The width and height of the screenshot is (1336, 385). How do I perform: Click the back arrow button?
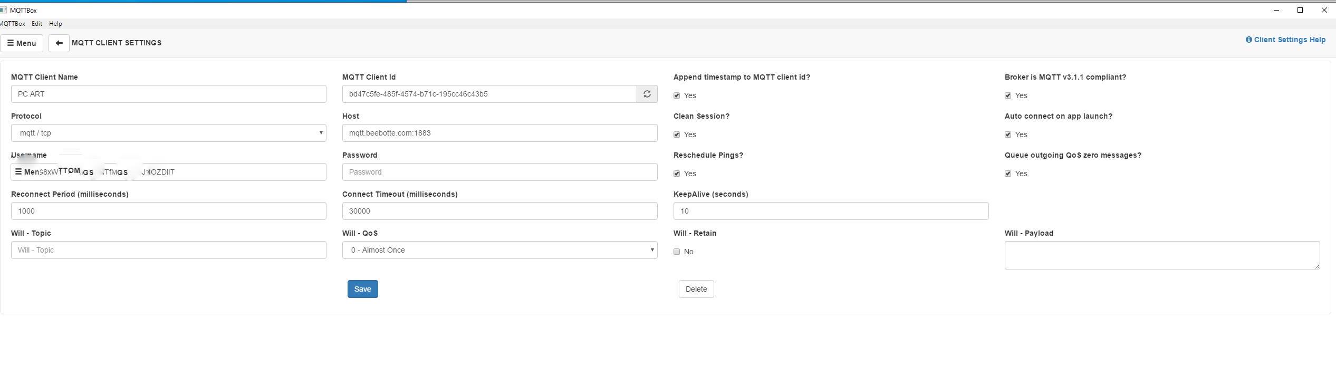tap(59, 43)
